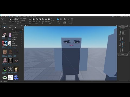Click the Stop button in the ribbon

pyautogui.click(x=61, y=20)
